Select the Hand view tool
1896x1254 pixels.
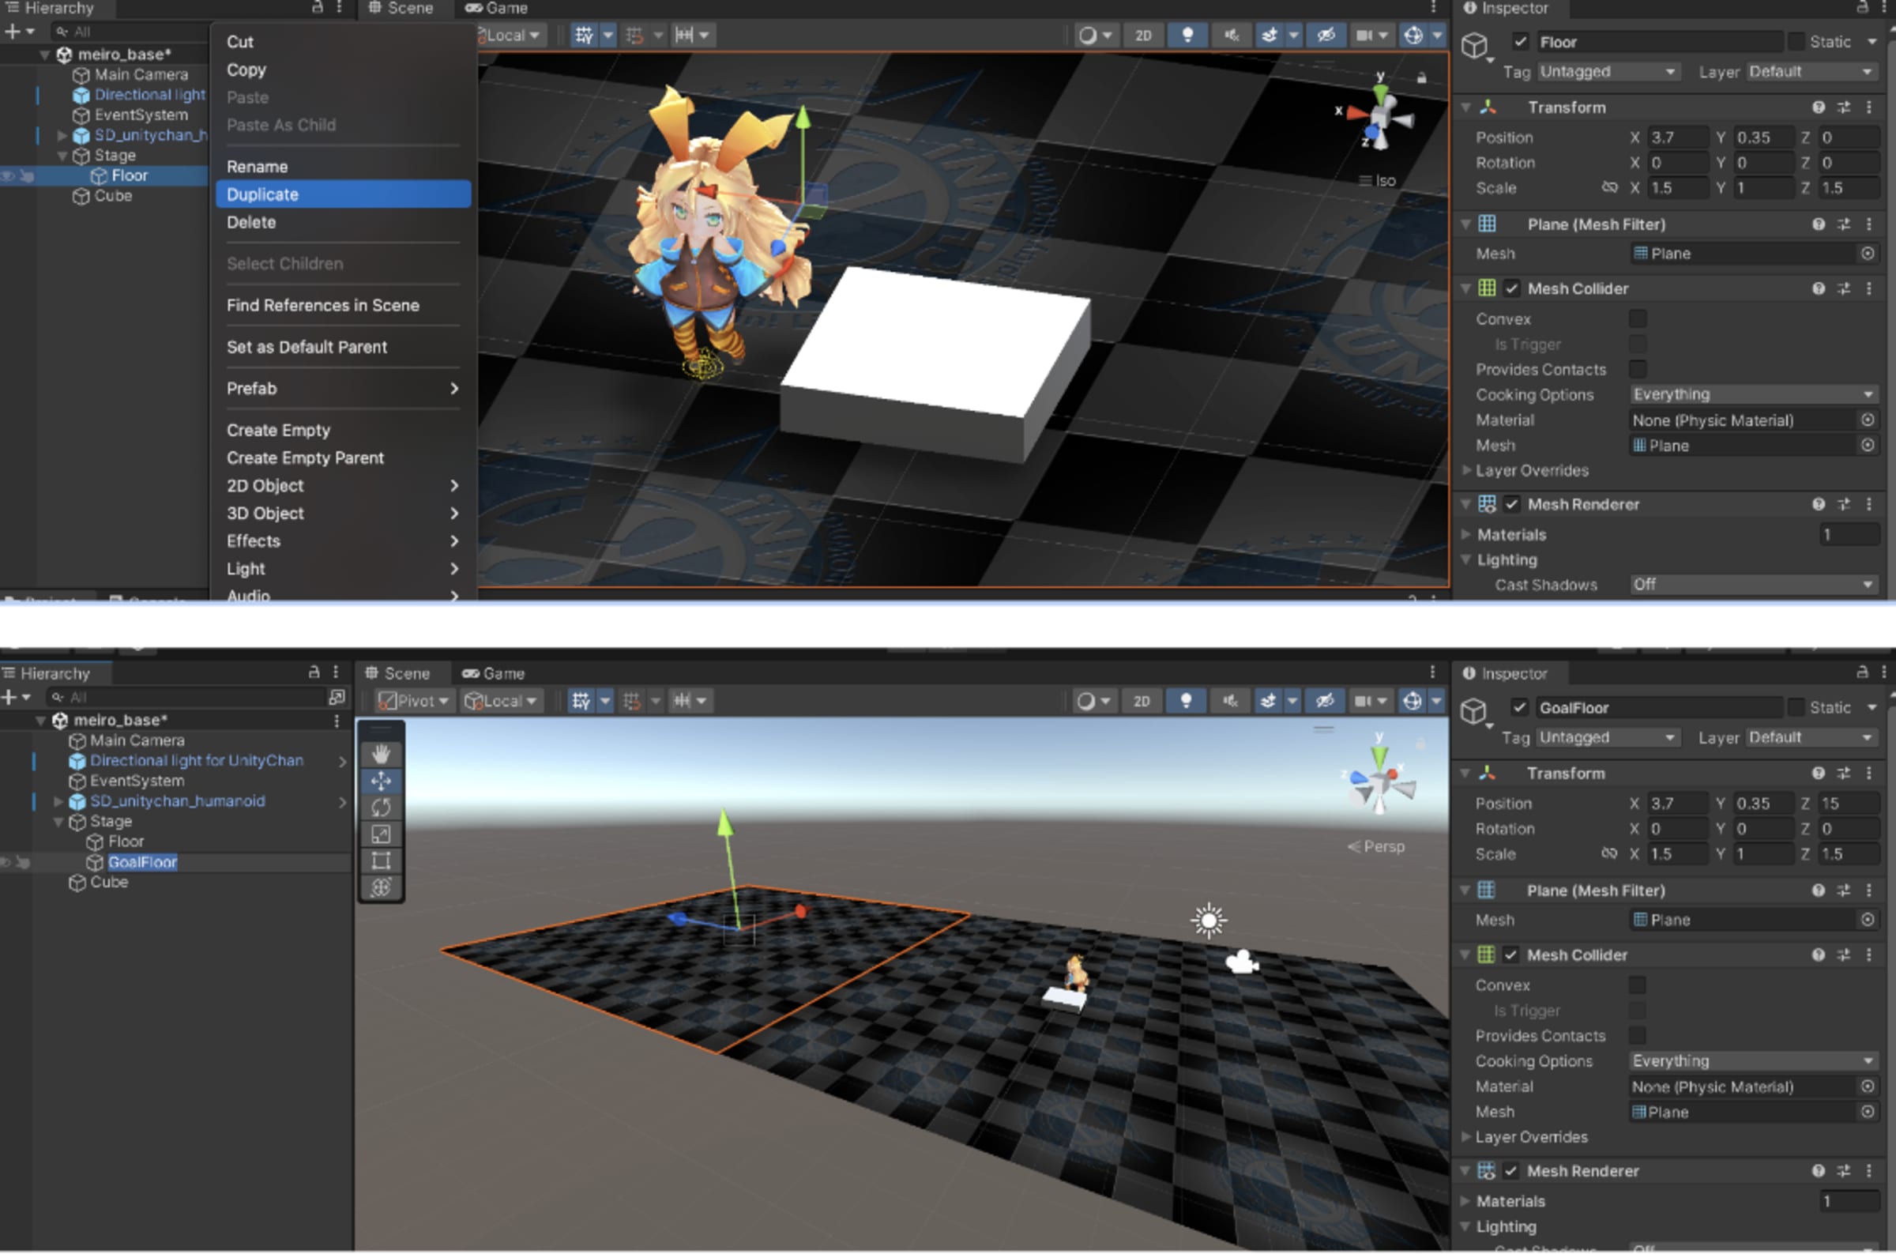coord(381,753)
